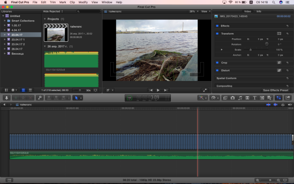Viewport: 294px width, 184px height.
Task: Switch to the Info inspector tab
Action: click(x=259, y=11)
